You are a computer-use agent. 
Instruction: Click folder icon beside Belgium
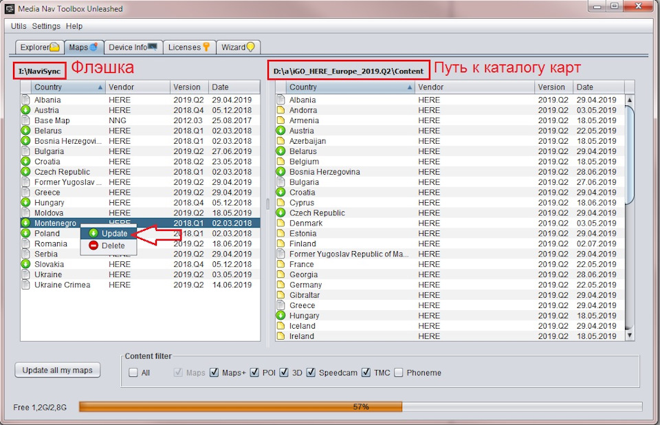coord(280,162)
